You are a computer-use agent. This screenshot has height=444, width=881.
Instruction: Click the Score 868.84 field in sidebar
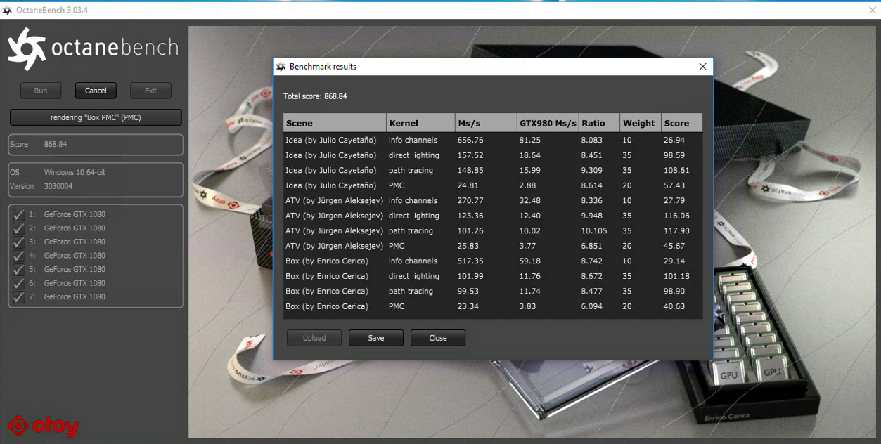96,144
